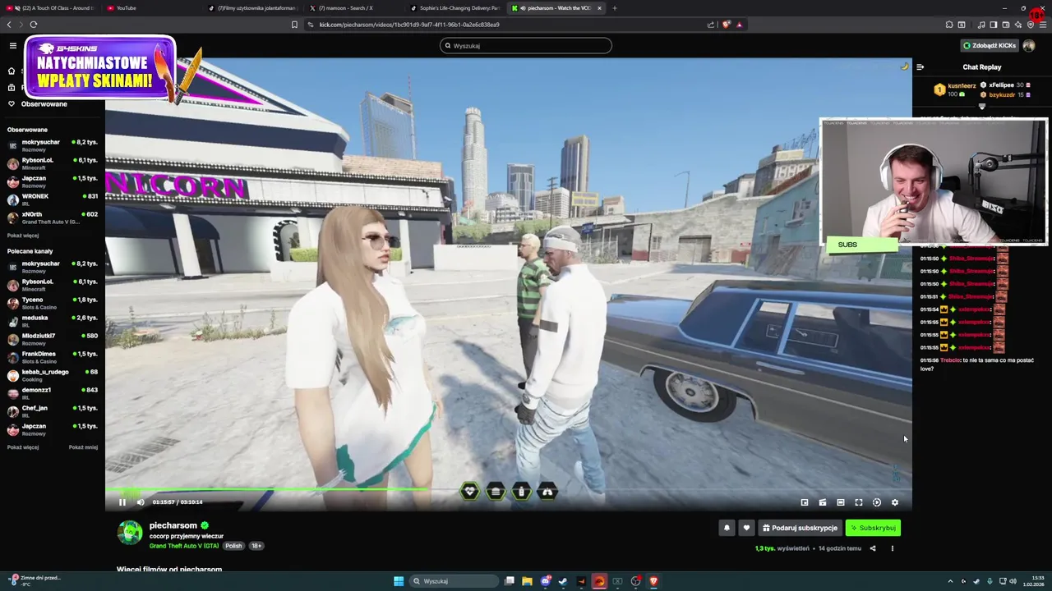The width and height of the screenshot is (1052, 591).
Task: Open Grand Theft Auto V category link
Action: pyautogui.click(x=184, y=546)
